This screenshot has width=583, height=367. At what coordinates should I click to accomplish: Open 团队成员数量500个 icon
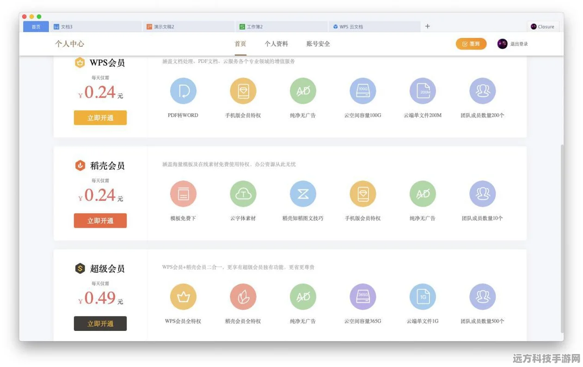coord(483,297)
